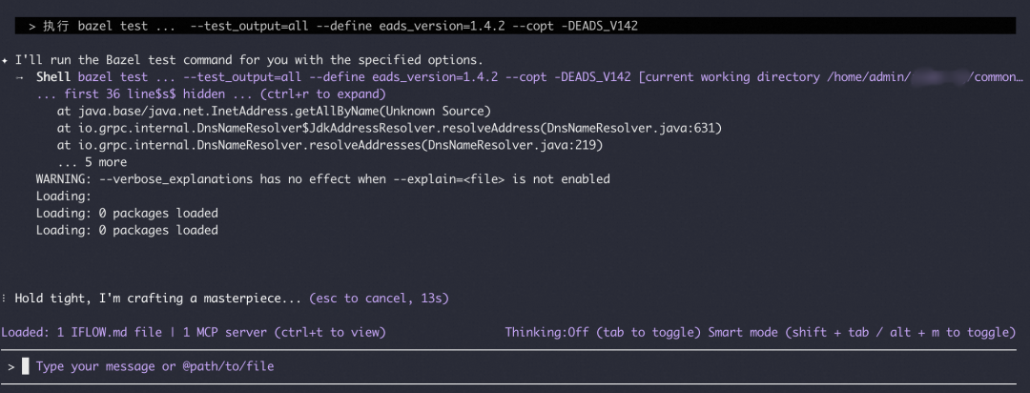Click the prompt chevron in the message input
This screenshot has width=1030, height=393.
11,366
